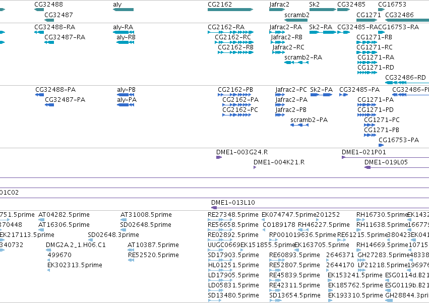The width and height of the screenshot is (429, 303).
Task: Click EST label AT31008.5prime
Action: (146, 215)
